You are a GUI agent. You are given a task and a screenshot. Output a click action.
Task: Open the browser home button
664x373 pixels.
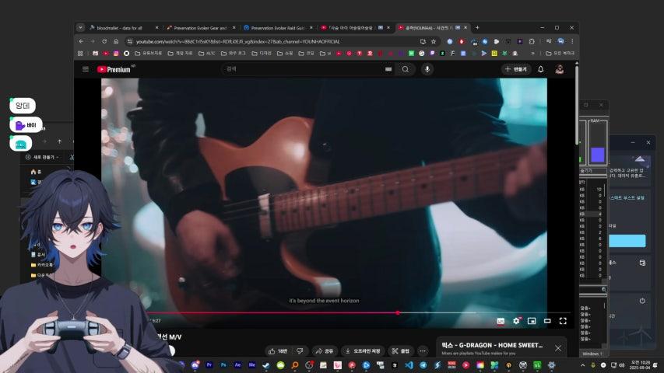pyautogui.click(x=116, y=41)
